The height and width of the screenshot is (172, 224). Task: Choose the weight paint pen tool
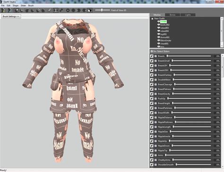pos(49,10)
